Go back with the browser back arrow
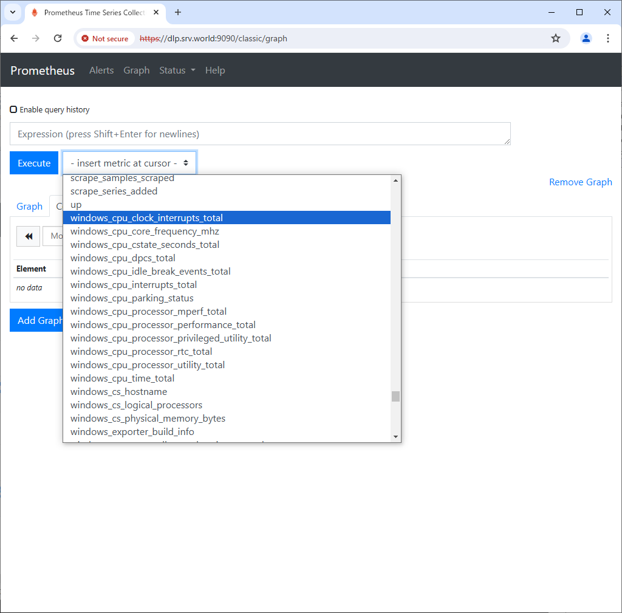This screenshot has width=622, height=613. click(x=15, y=38)
